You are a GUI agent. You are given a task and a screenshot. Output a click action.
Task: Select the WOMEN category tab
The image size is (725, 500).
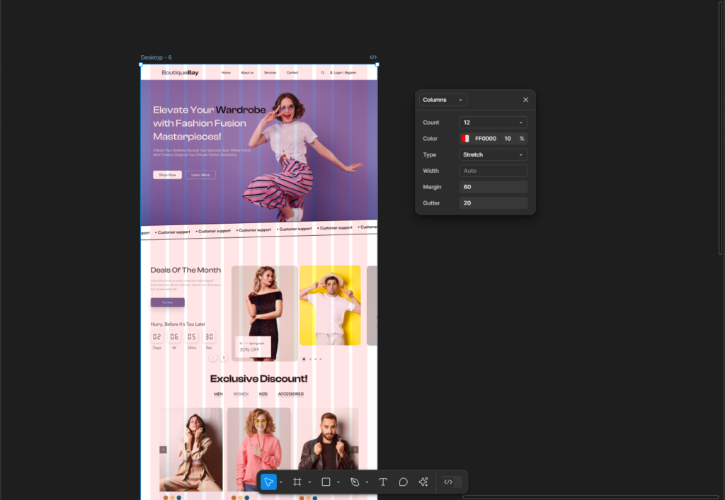pyautogui.click(x=241, y=394)
